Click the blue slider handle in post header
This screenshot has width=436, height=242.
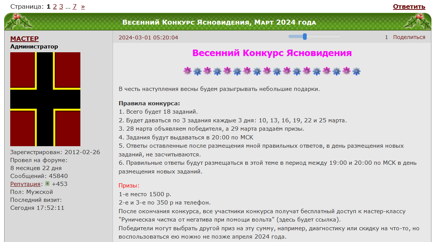click(x=304, y=36)
